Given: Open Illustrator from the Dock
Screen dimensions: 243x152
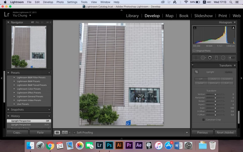Looking at the screenshot, I should point(119,145).
